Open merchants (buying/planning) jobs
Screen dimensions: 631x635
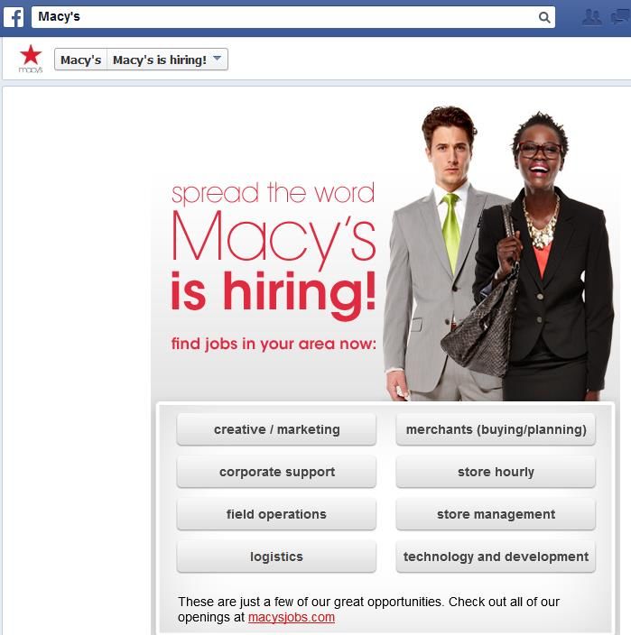pyautogui.click(x=496, y=429)
